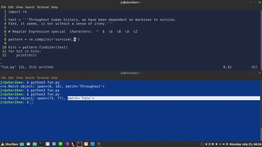Click the downward arrow network tray icon
Screen dimensions: 262x147
pos(220,144)
